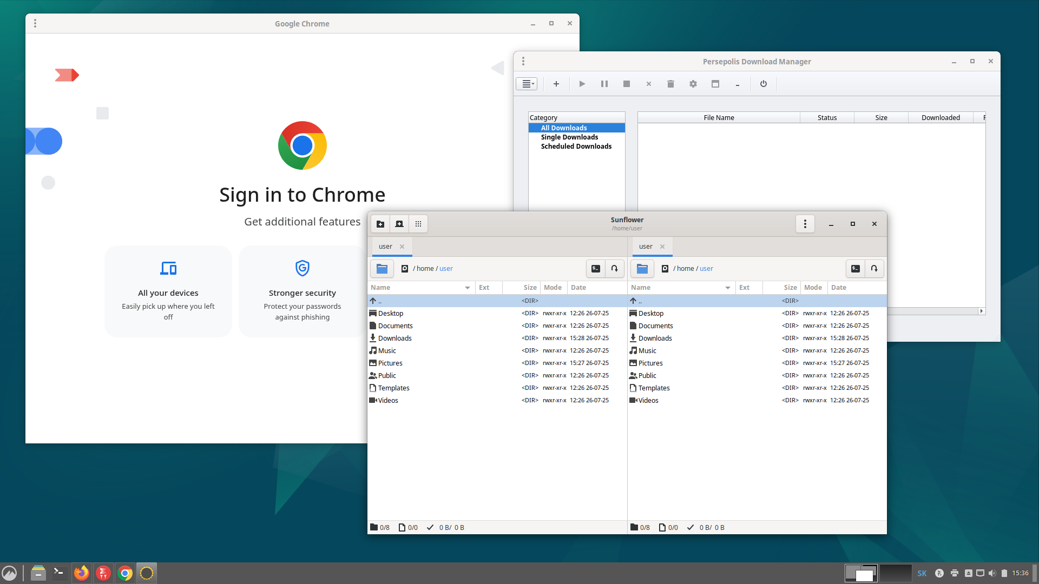Viewport: 1039px width, 584px height.
Task: Select Desktop folder in left pane
Action: [497, 313]
